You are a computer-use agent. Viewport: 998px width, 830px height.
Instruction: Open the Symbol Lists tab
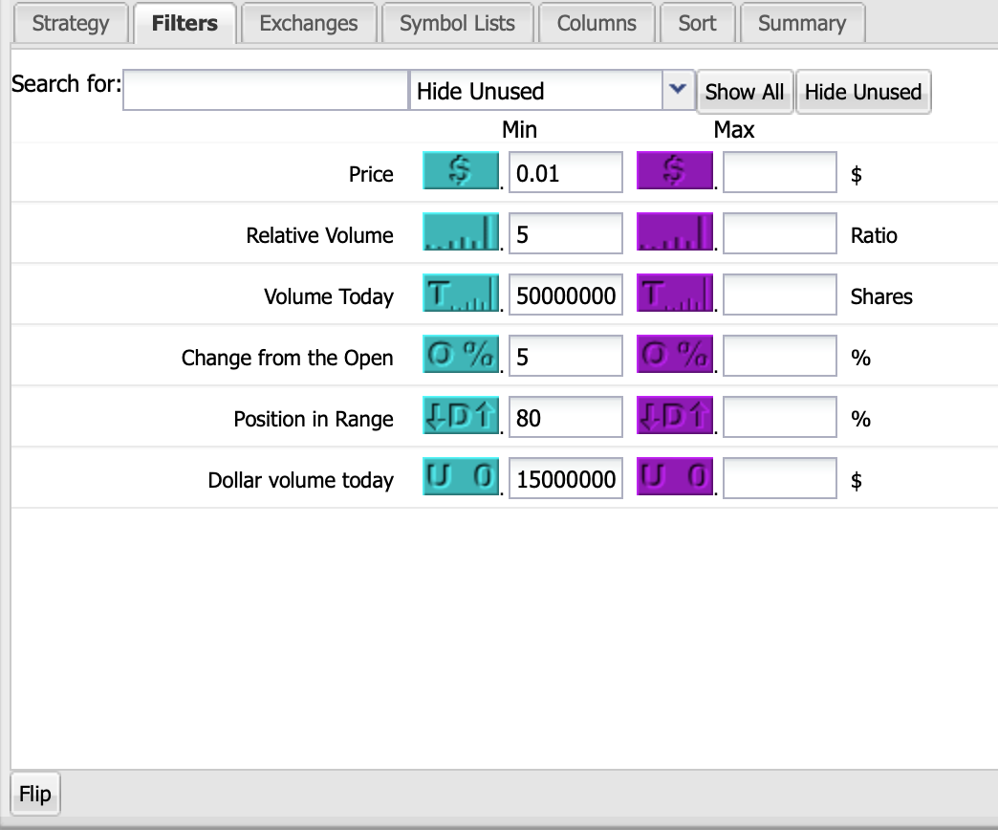[457, 24]
